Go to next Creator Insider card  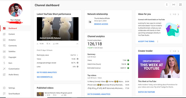178,51
